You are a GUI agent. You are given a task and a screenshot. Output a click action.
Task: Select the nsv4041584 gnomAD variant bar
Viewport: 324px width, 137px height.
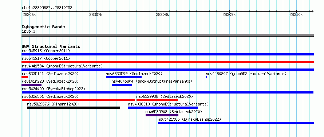(167, 70)
